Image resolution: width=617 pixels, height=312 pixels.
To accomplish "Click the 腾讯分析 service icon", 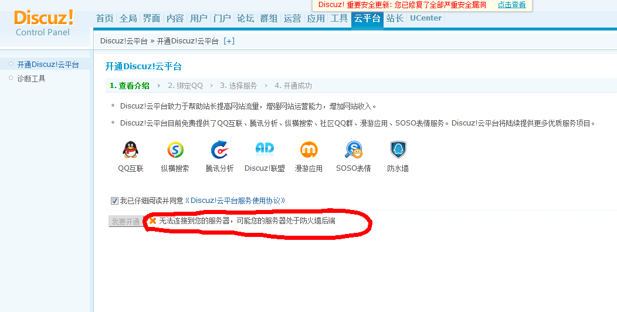I will point(219,150).
